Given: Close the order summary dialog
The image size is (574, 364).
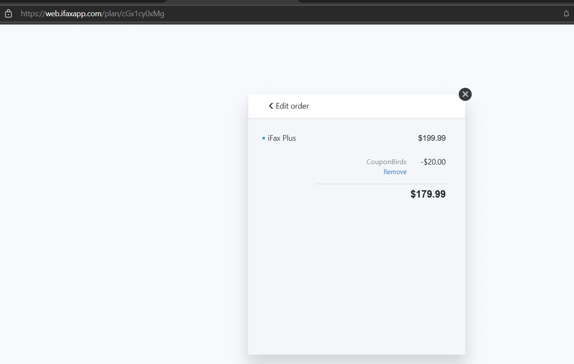Looking at the screenshot, I should [x=465, y=94].
